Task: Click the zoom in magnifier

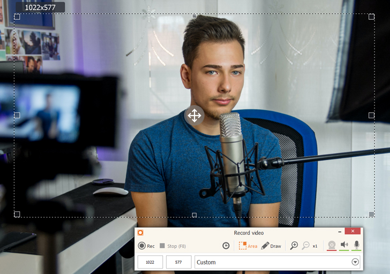Action: tap(294, 246)
